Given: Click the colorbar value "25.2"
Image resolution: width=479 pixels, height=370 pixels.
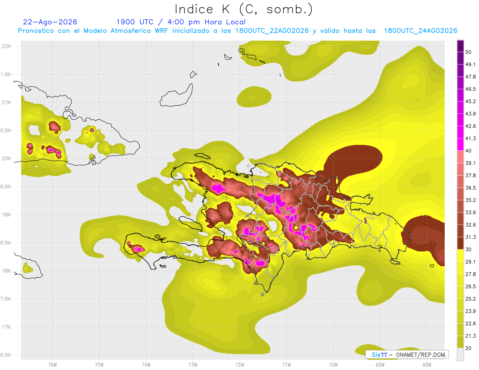Looking at the screenshot, I should (x=470, y=299).
